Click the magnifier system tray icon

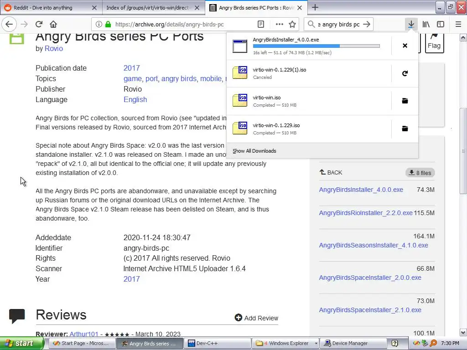pos(434,344)
